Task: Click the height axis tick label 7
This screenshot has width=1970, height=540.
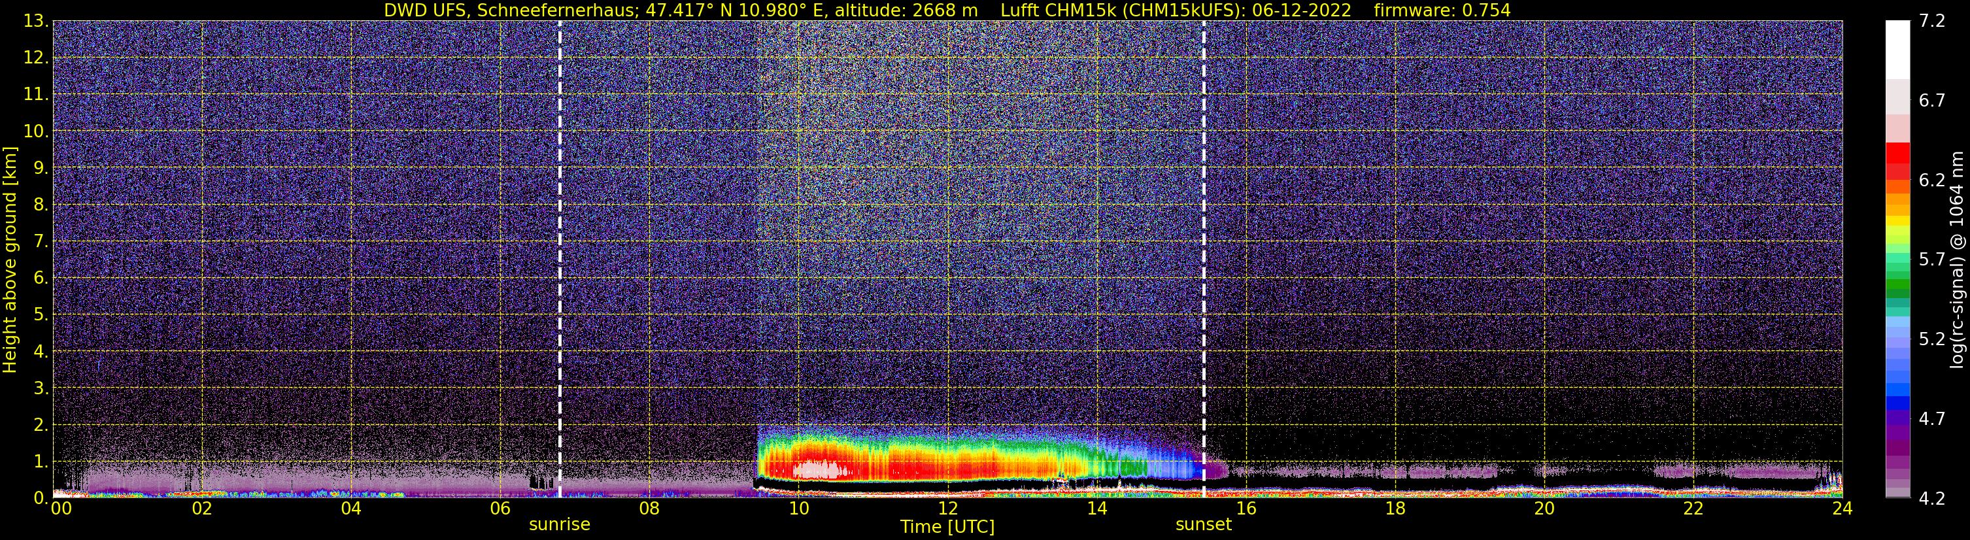Action: click(41, 242)
